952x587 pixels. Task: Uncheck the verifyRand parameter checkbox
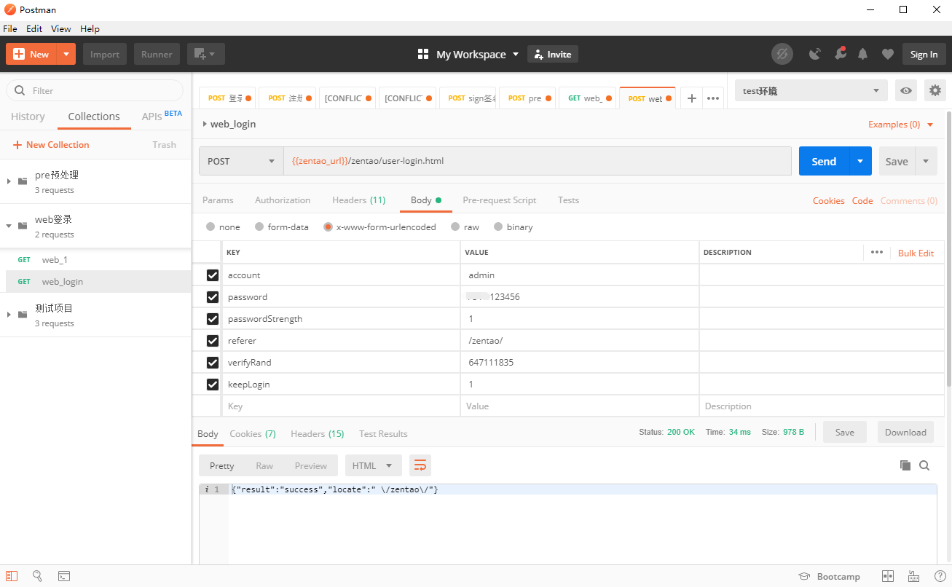213,363
